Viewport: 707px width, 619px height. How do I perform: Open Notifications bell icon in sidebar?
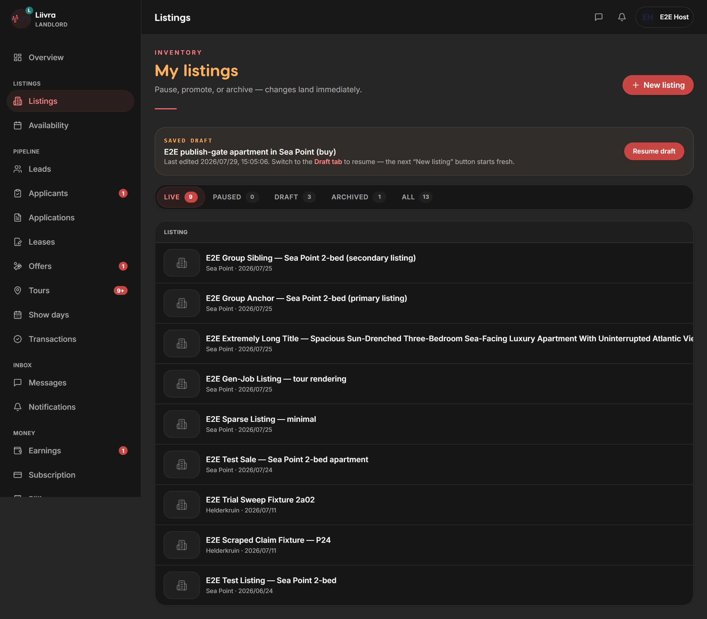point(18,407)
